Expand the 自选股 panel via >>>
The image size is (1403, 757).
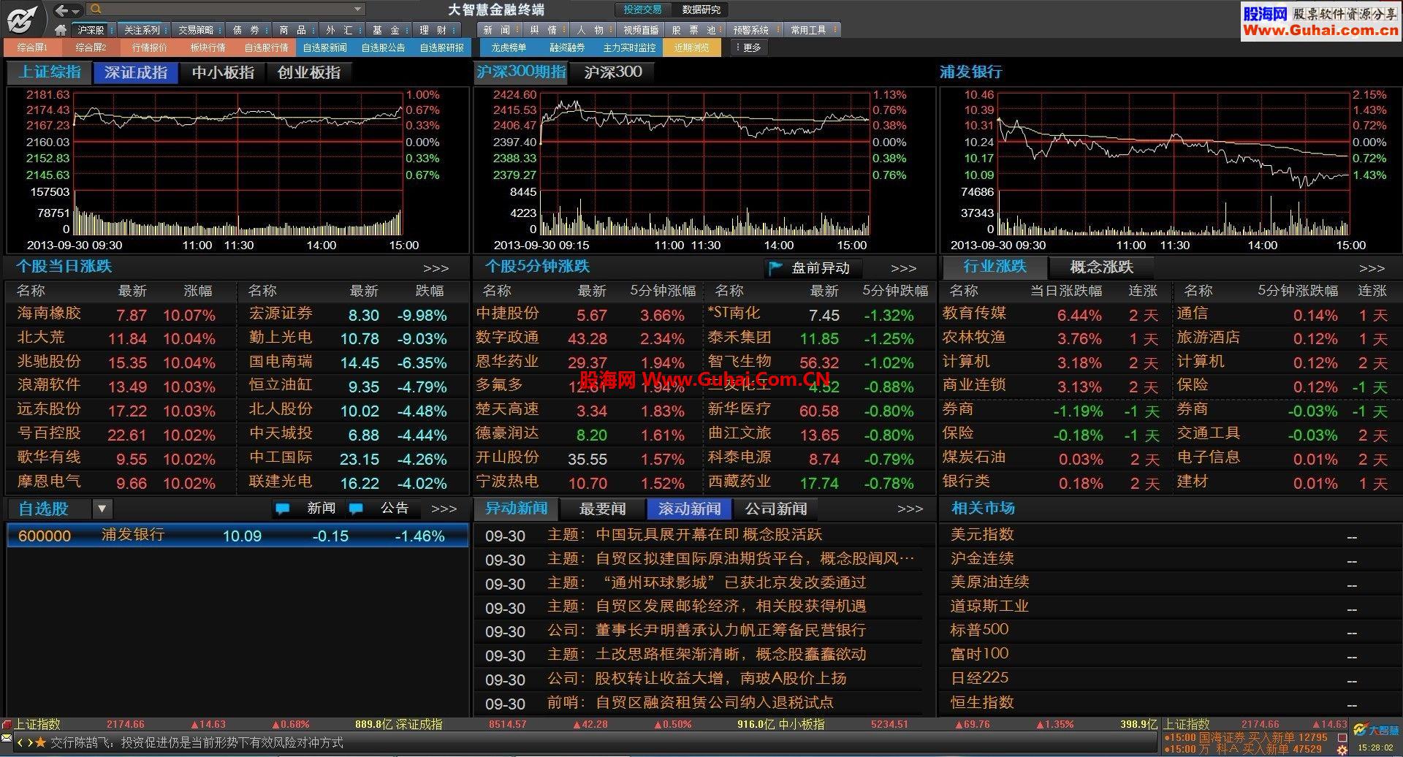click(444, 509)
